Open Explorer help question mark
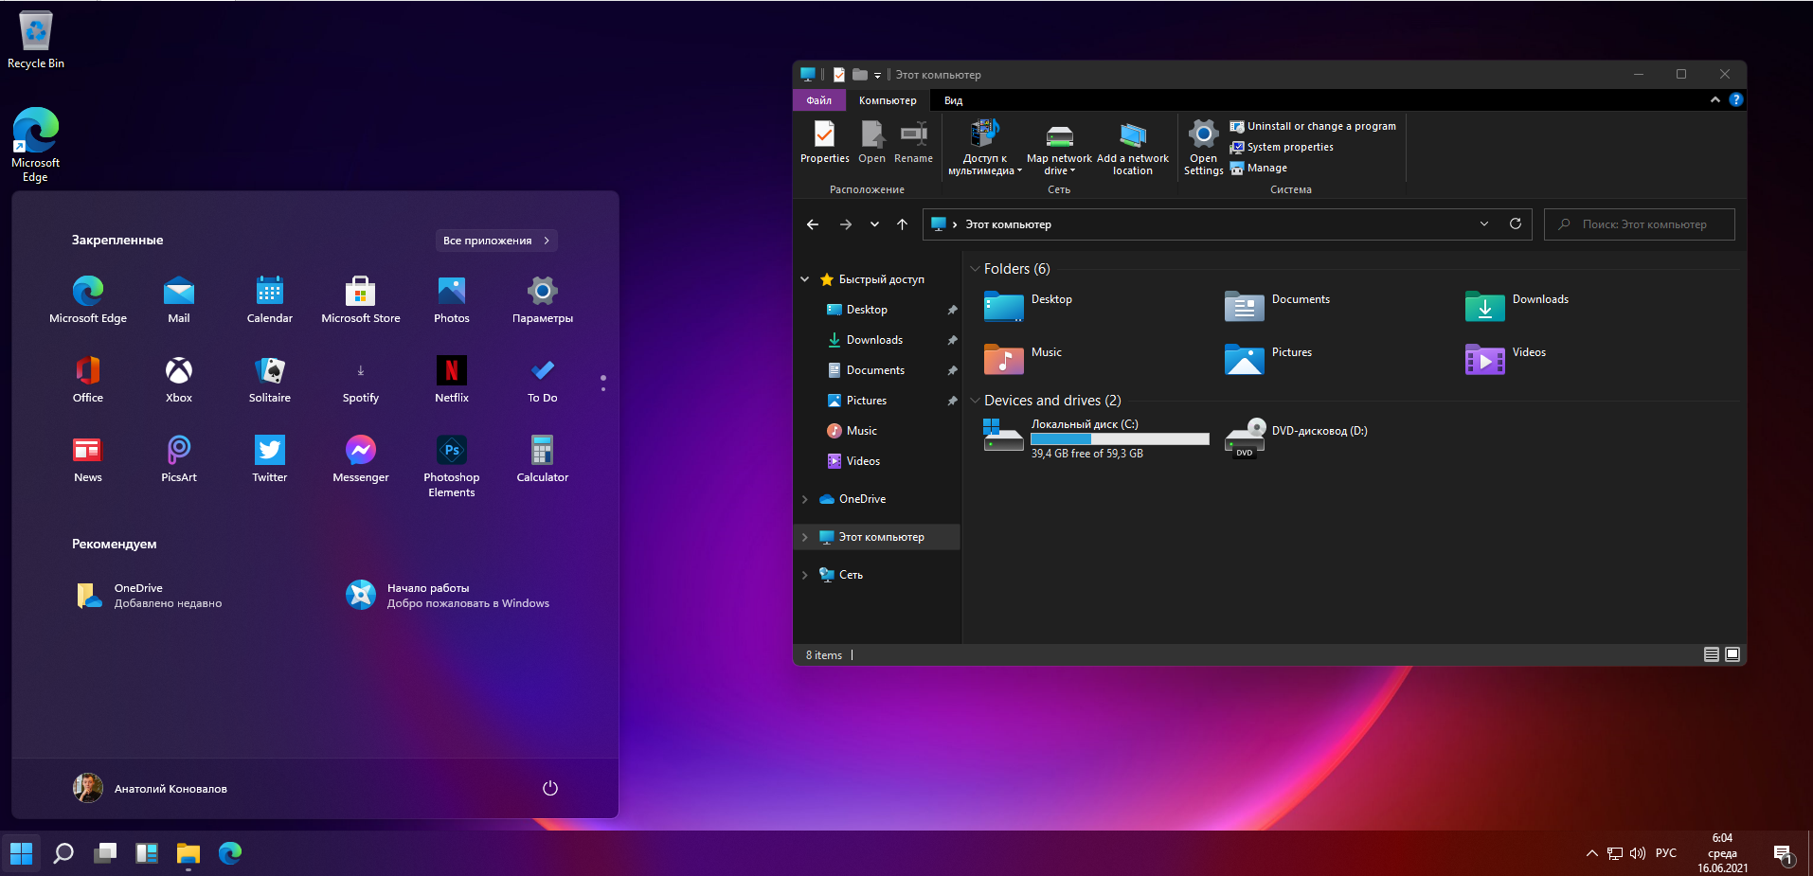The width and height of the screenshot is (1813, 876). coord(1735,99)
